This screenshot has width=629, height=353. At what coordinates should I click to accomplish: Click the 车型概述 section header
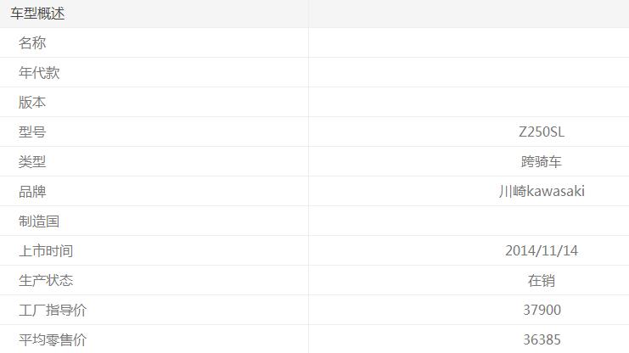(x=37, y=14)
